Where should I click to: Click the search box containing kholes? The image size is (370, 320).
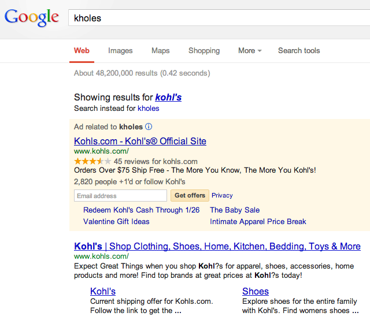219,18
